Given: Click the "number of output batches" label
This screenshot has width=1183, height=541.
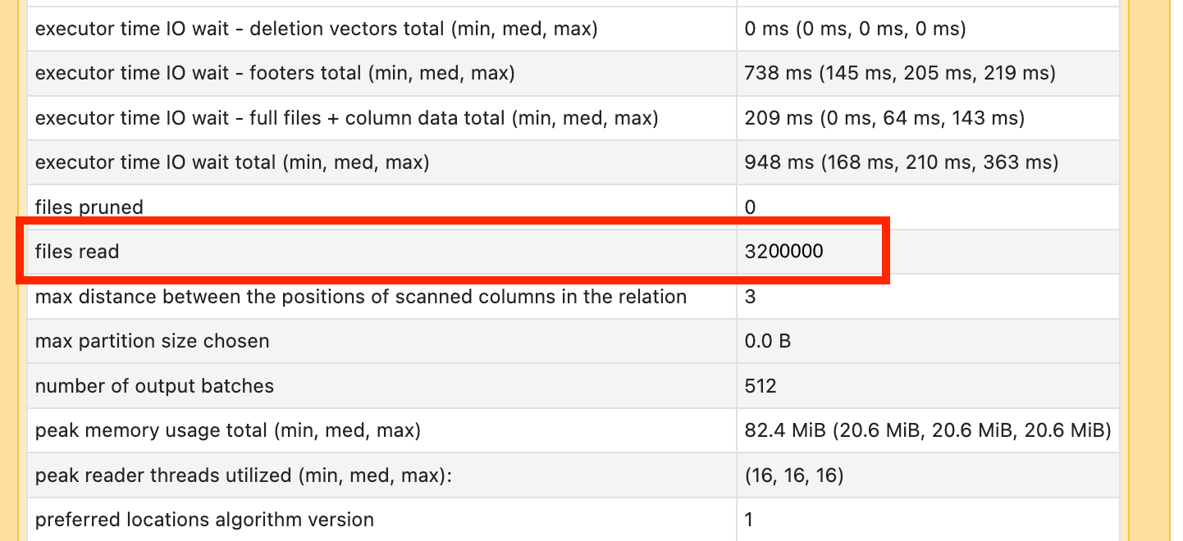Looking at the screenshot, I should [x=154, y=385].
